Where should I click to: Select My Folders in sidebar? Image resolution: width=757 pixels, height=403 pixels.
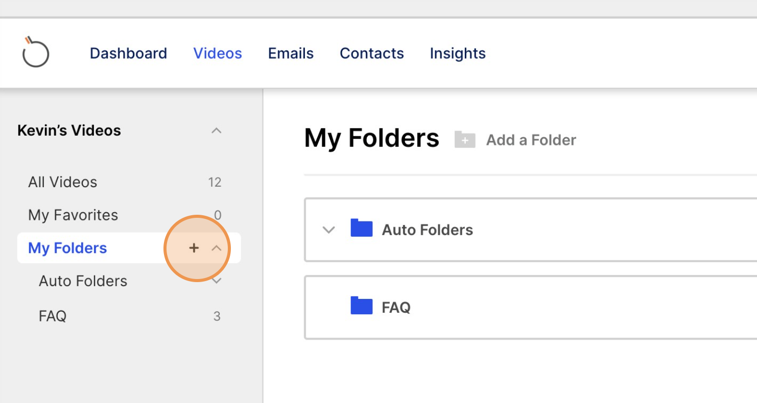[x=67, y=248]
